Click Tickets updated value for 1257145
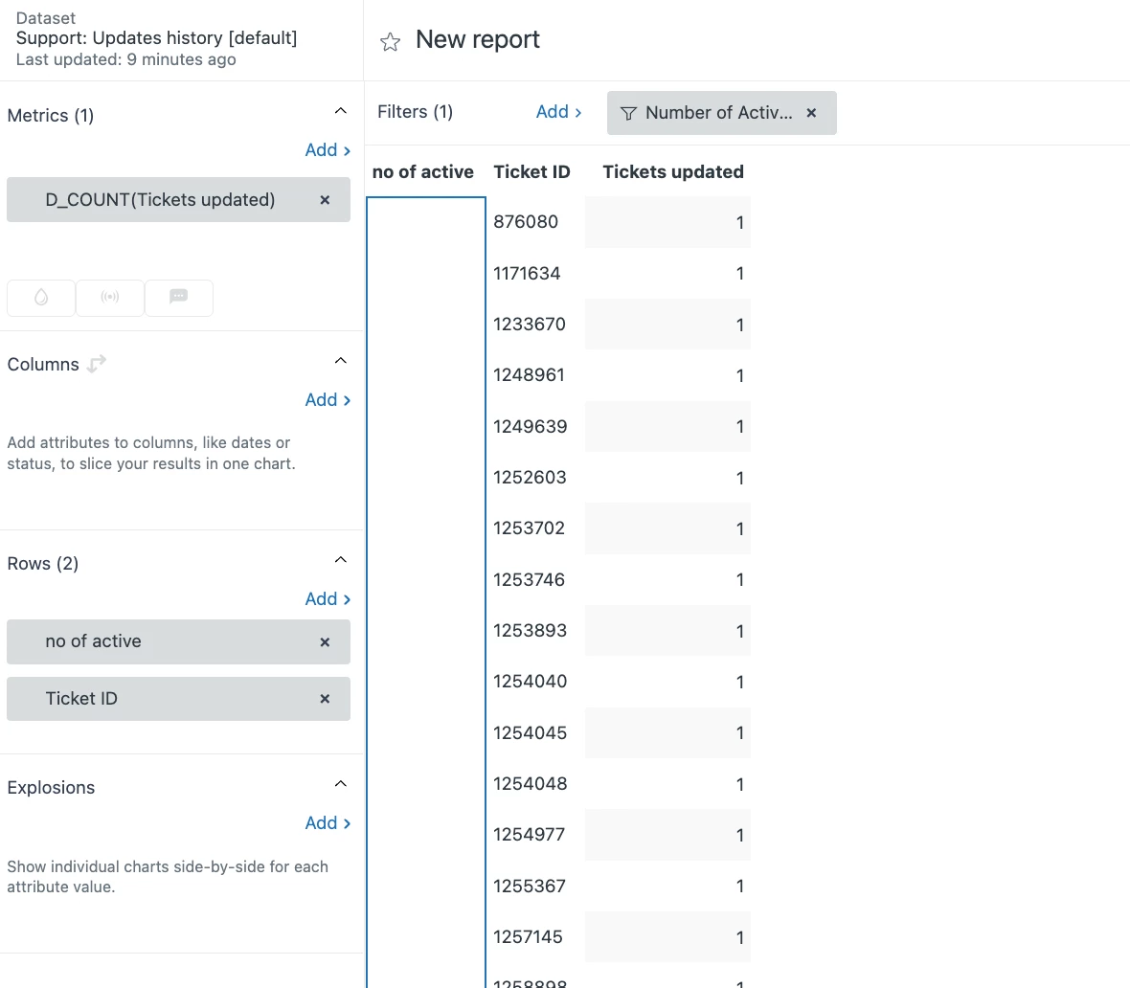Image resolution: width=1130 pixels, height=988 pixels. pyautogui.click(x=668, y=937)
